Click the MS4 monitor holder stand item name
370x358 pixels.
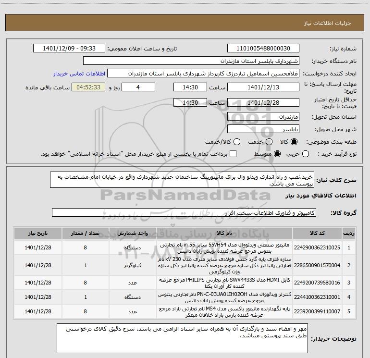click(224, 311)
